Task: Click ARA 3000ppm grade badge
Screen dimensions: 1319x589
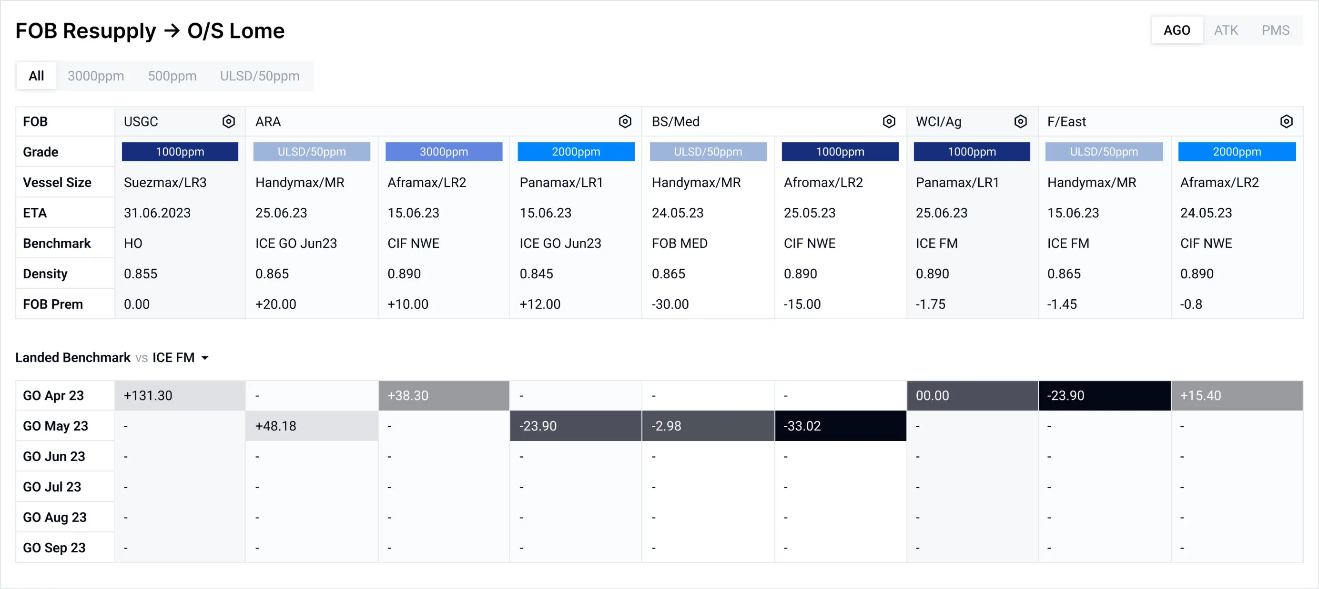Action: [x=444, y=152]
